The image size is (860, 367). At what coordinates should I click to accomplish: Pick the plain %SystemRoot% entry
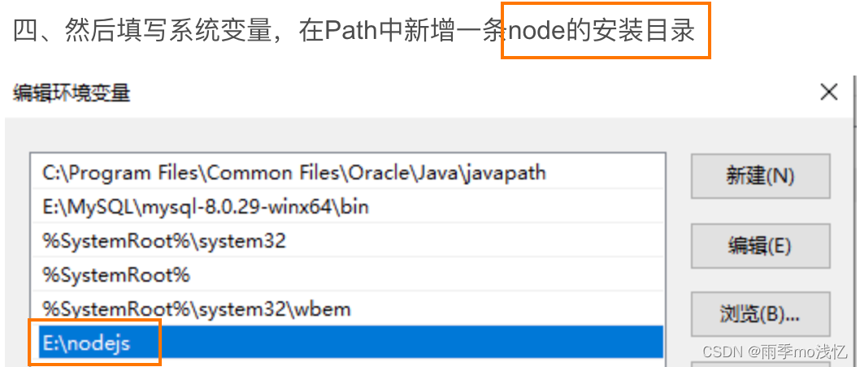click(116, 275)
